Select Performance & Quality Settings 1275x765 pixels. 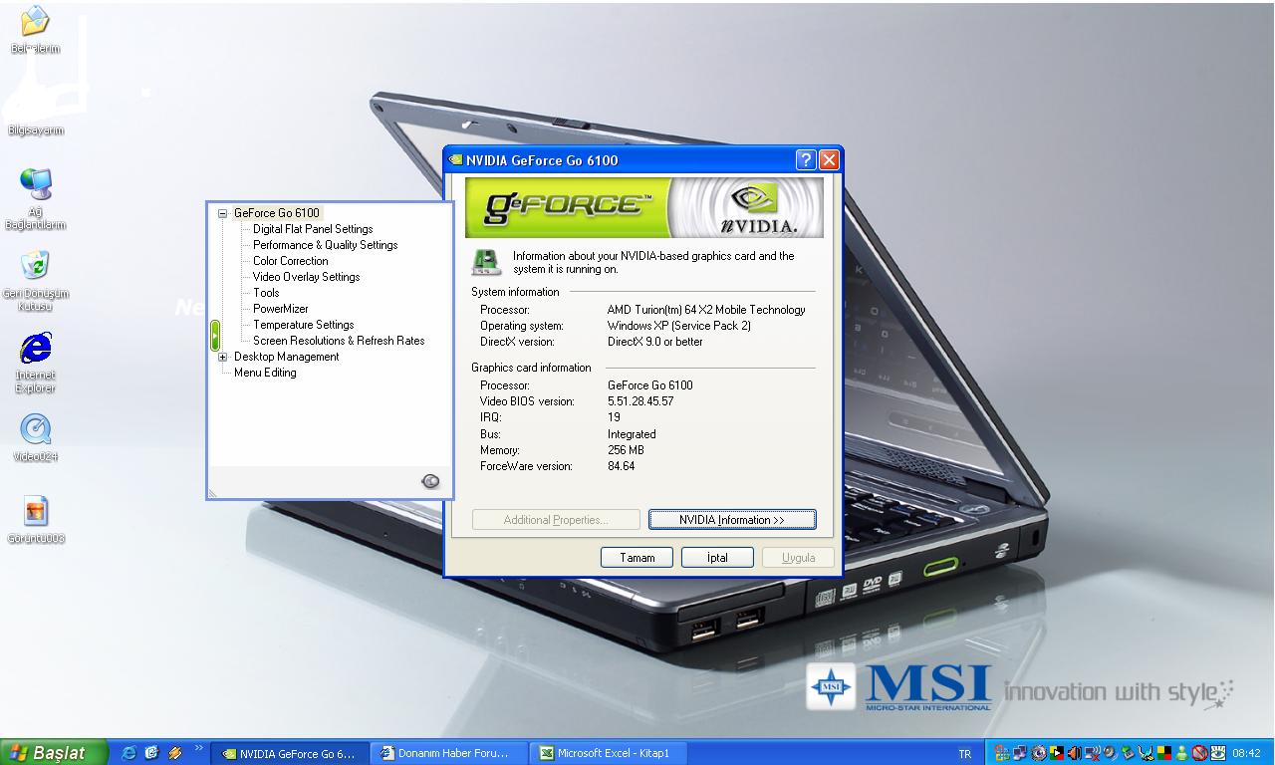point(325,245)
